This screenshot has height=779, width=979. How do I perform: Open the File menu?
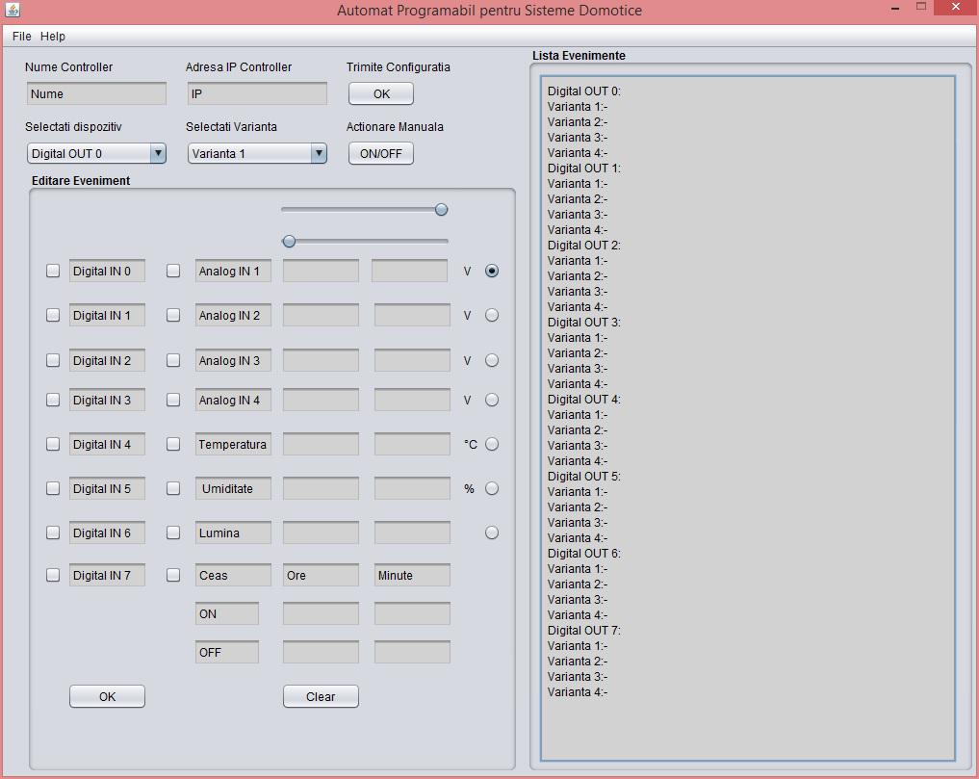20,36
